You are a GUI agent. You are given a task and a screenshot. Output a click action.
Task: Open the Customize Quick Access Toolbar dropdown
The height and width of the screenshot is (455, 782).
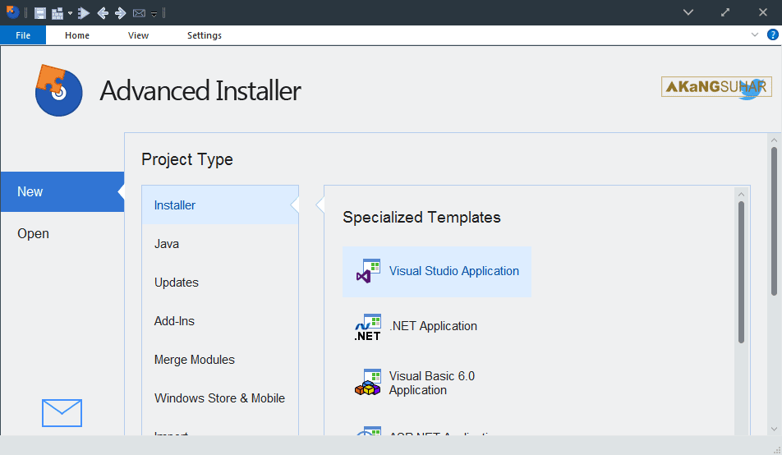pos(154,13)
